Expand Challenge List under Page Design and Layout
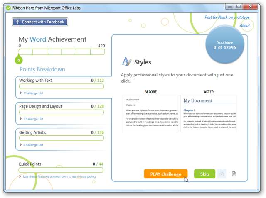This screenshot has height=198, width=266. (x=32, y=119)
